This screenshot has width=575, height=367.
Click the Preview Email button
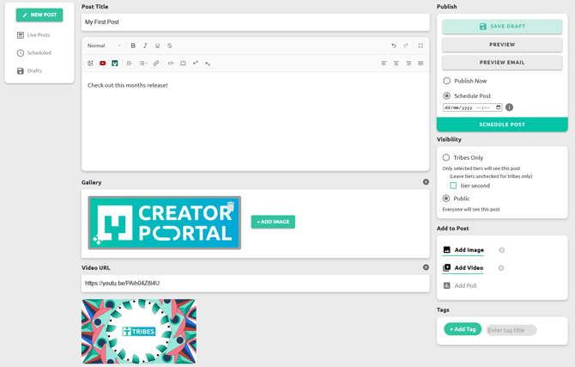(502, 63)
